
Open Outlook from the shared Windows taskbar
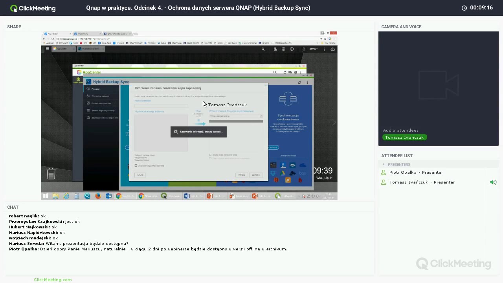(108, 196)
